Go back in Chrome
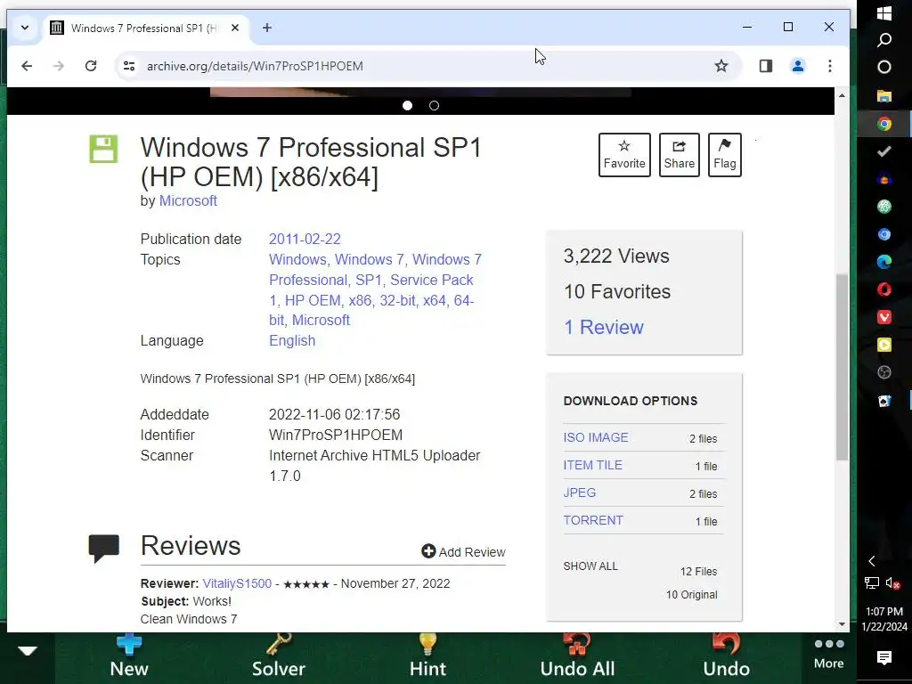Viewport: 912px width, 684px height. coord(27,66)
